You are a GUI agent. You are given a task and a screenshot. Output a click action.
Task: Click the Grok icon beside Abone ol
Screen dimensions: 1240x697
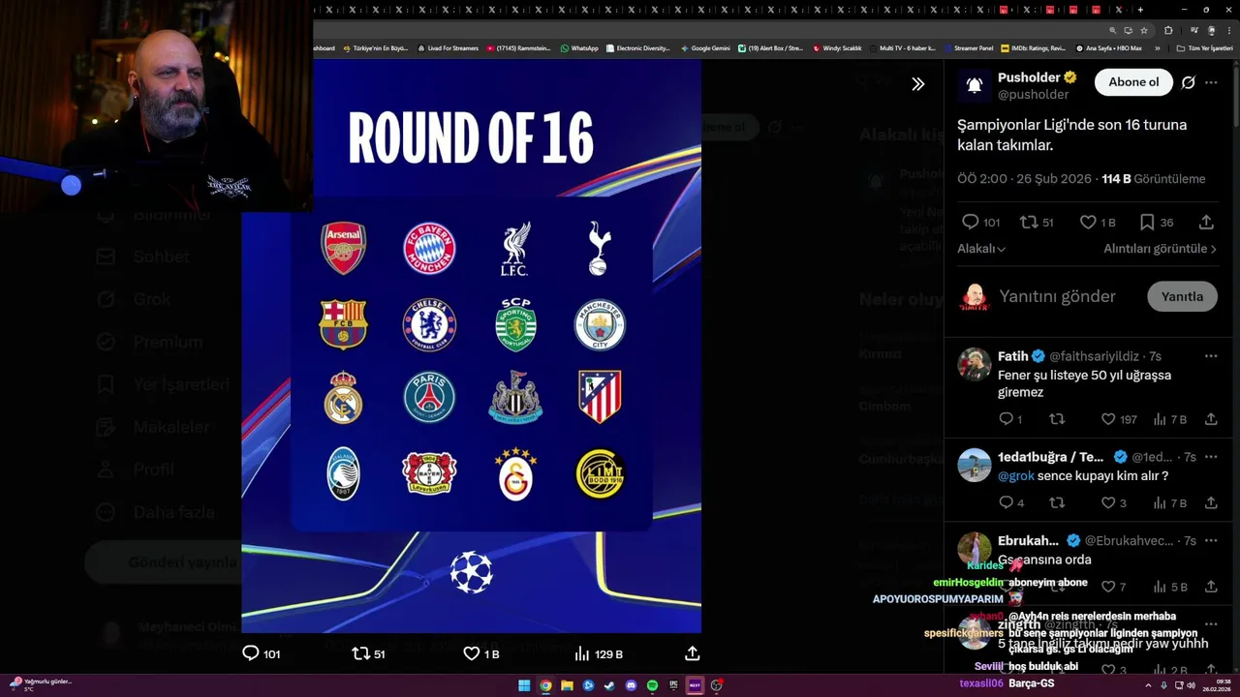tap(1189, 82)
